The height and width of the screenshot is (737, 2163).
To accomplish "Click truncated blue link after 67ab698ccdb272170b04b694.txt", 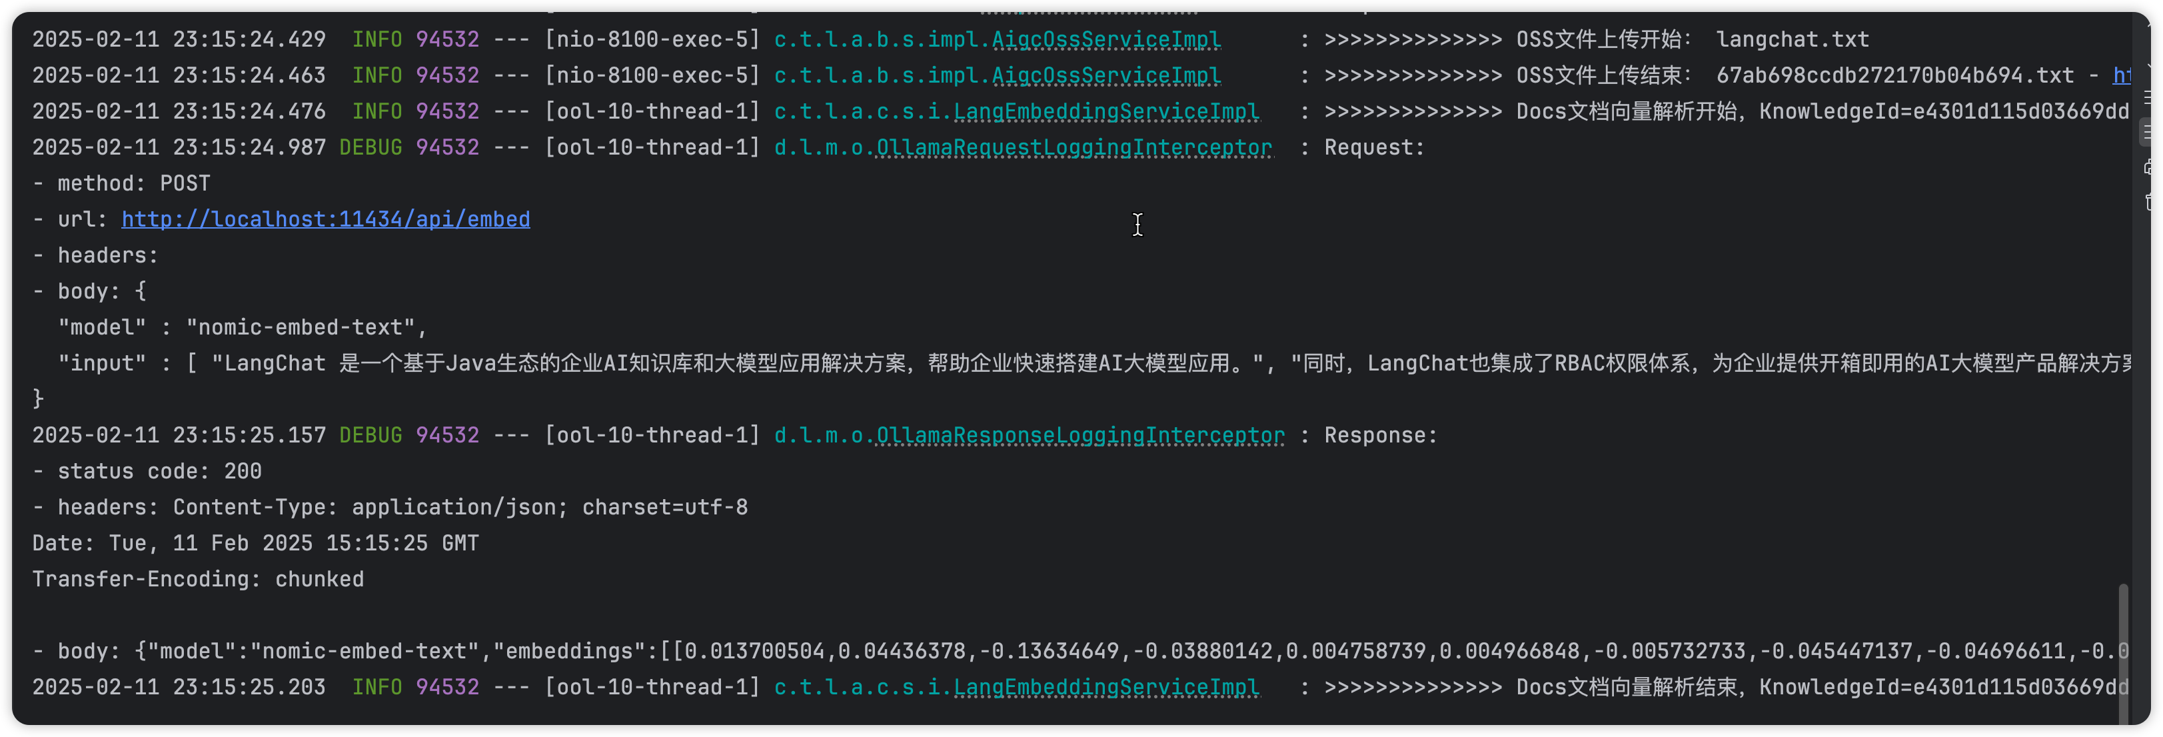I will pos(2122,75).
